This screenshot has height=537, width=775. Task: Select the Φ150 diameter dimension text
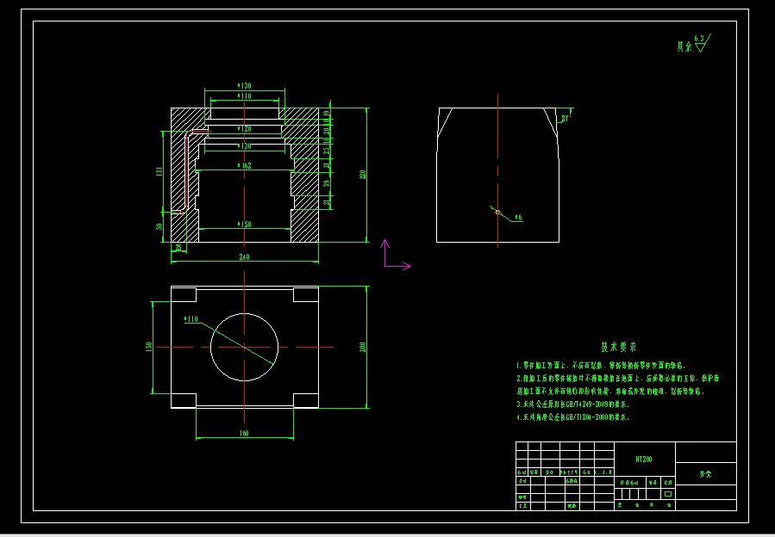(x=245, y=224)
